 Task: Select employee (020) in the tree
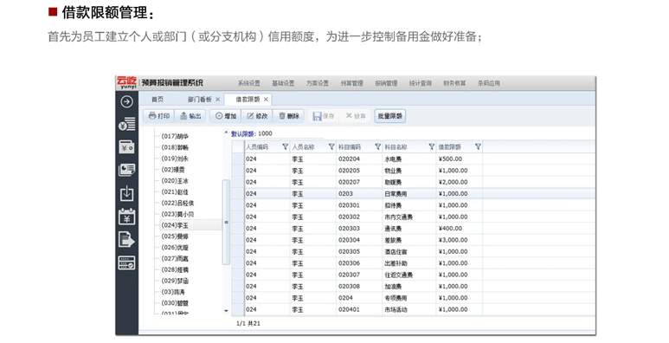coord(175,181)
